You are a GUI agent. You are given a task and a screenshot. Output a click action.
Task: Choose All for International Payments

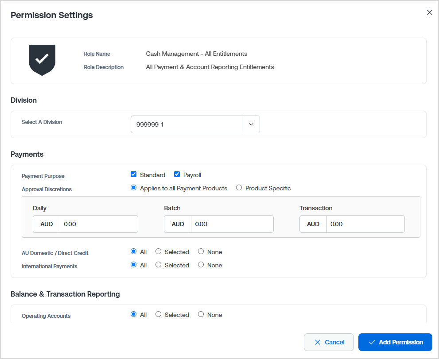[133, 265]
